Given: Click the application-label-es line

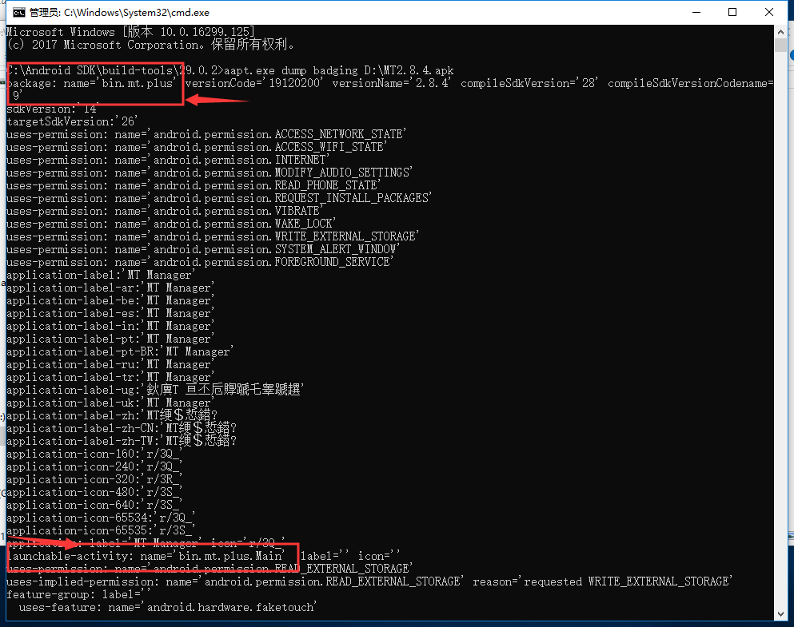Looking at the screenshot, I should click(110, 313).
